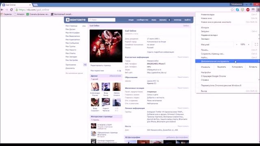Viewport: 260px width, 146px height.
Task: Open the Сервисы apps bookmark
Action: pos(6,14)
